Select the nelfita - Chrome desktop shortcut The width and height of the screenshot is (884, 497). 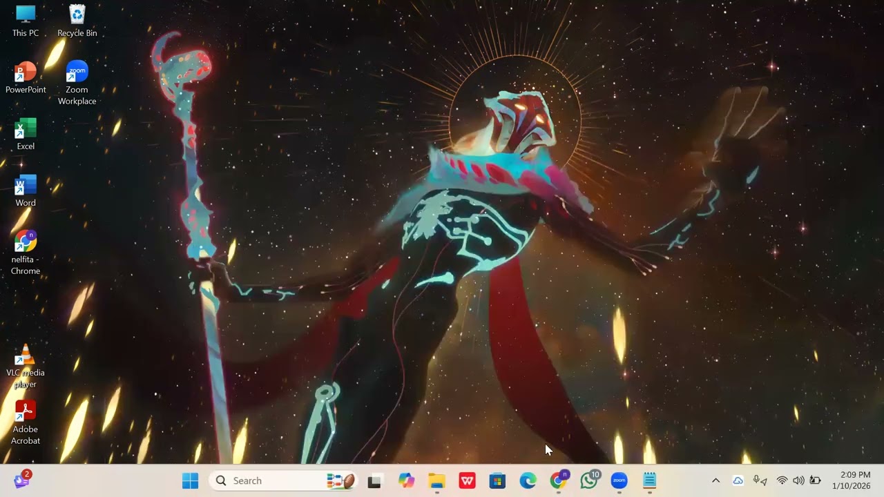pyautogui.click(x=26, y=253)
